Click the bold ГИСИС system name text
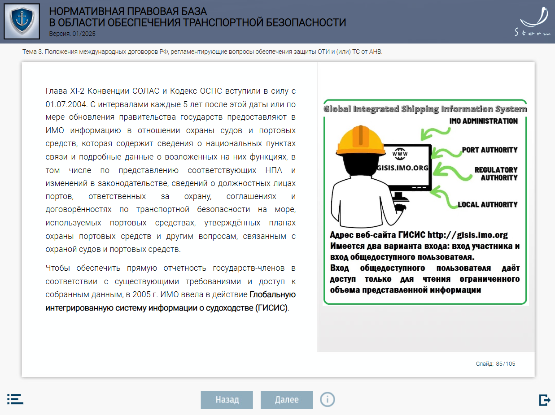555x415 pixels. point(170,302)
